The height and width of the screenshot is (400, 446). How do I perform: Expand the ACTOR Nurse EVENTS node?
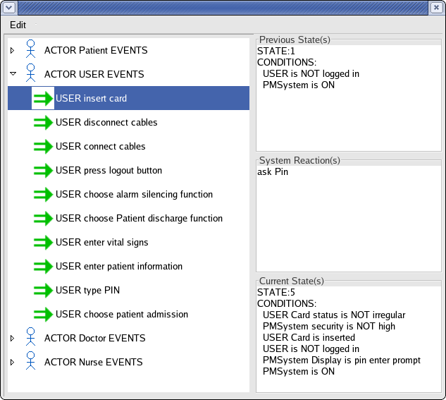point(12,363)
